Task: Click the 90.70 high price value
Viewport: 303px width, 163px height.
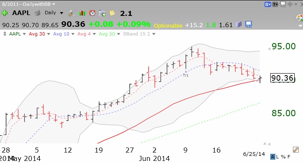Action: (30, 25)
